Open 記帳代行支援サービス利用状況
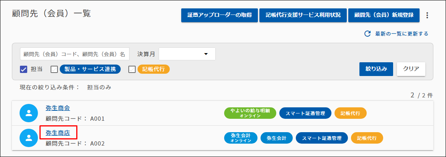The image size is (446, 157). [303, 15]
